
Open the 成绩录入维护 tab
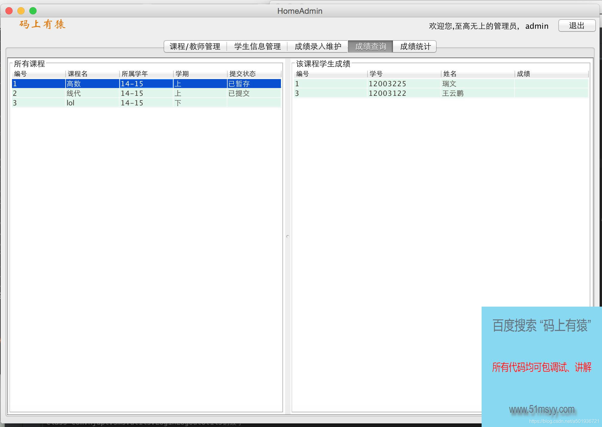pos(318,46)
